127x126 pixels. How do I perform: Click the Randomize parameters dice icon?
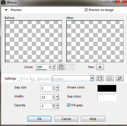110,78
